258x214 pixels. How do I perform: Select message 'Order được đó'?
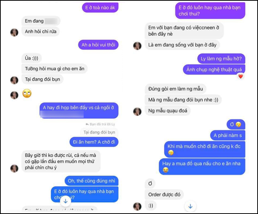pos(164,195)
